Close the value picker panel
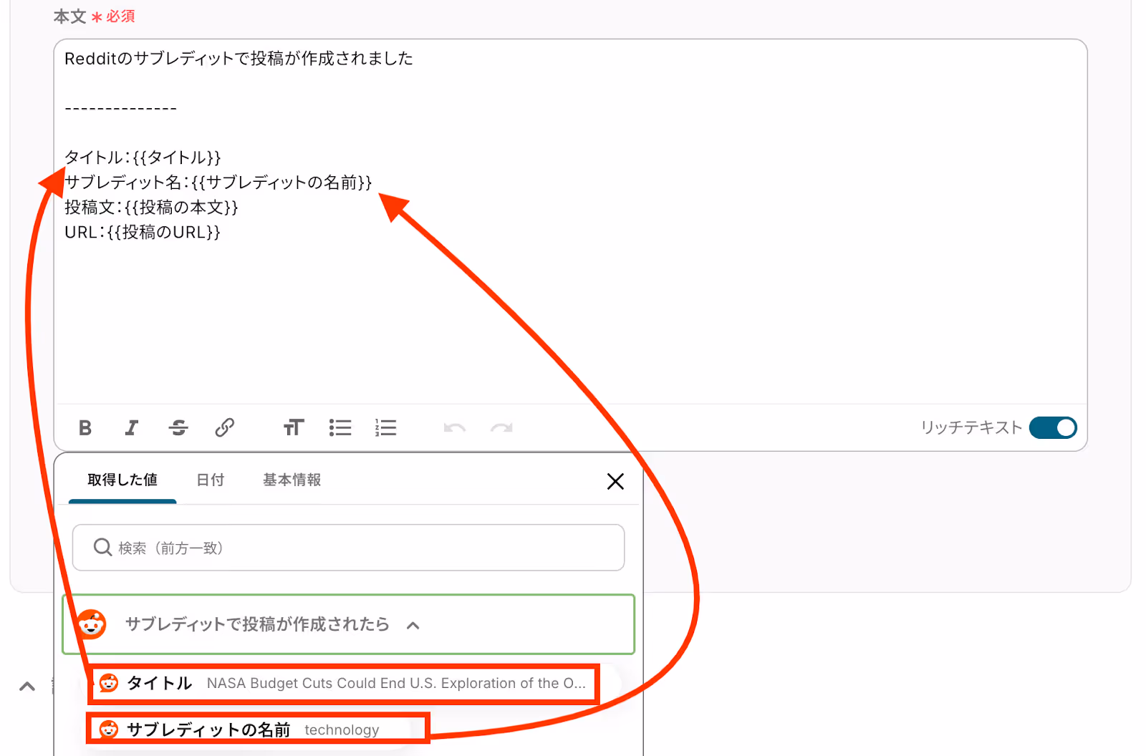 point(615,481)
